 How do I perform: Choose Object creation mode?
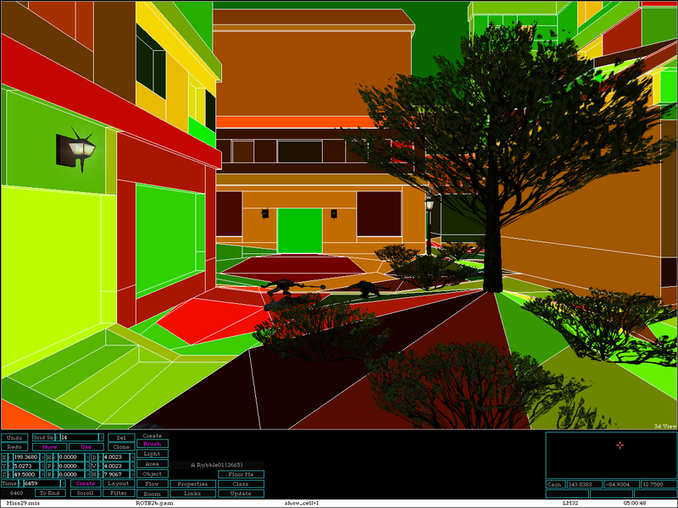[x=153, y=474]
